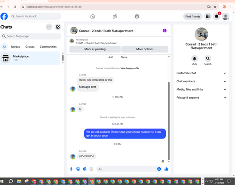The width and height of the screenshot is (235, 185).
Task: Click the More options button
Action: pyautogui.click(x=145, y=49)
